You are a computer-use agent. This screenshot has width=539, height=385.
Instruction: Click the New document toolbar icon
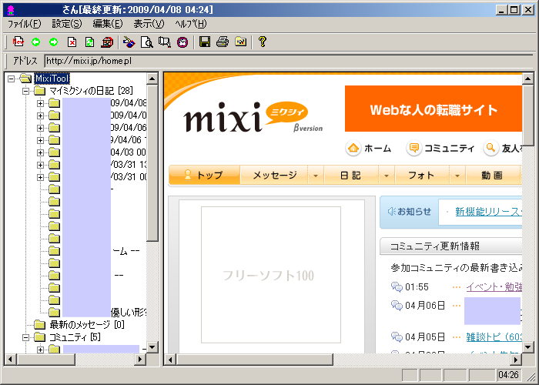pyautogui.click(x=18, y=42)
